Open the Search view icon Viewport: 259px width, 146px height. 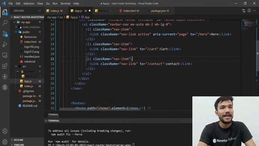coord(5,23)
